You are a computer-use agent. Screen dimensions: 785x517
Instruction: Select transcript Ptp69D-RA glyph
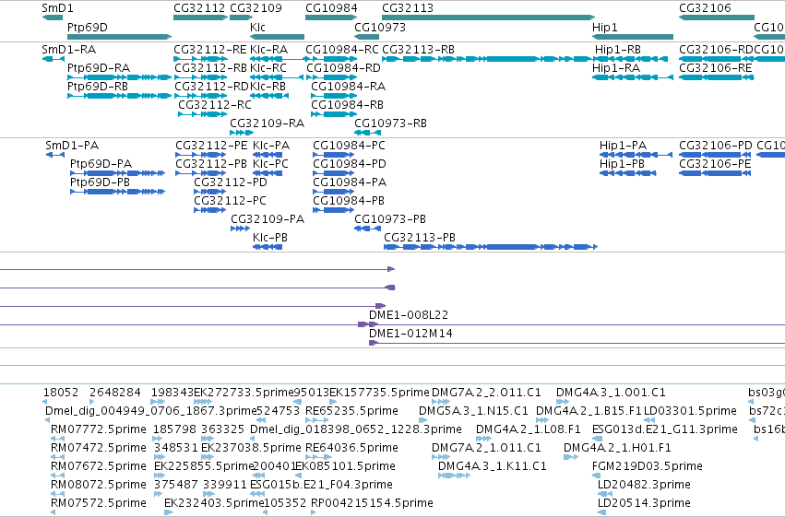(120, 77)
